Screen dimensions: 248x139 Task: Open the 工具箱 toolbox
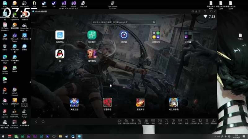point(146,121)
